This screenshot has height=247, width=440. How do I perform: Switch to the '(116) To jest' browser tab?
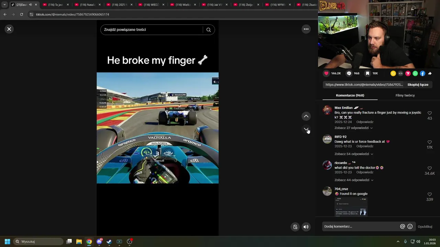[56, 5]
